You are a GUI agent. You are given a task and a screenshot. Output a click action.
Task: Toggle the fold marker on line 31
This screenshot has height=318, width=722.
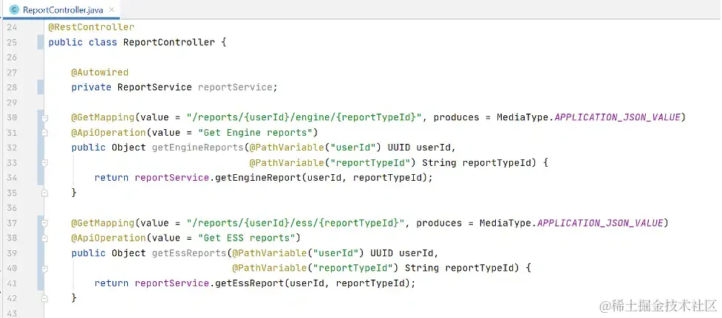(x=44, y=134)
